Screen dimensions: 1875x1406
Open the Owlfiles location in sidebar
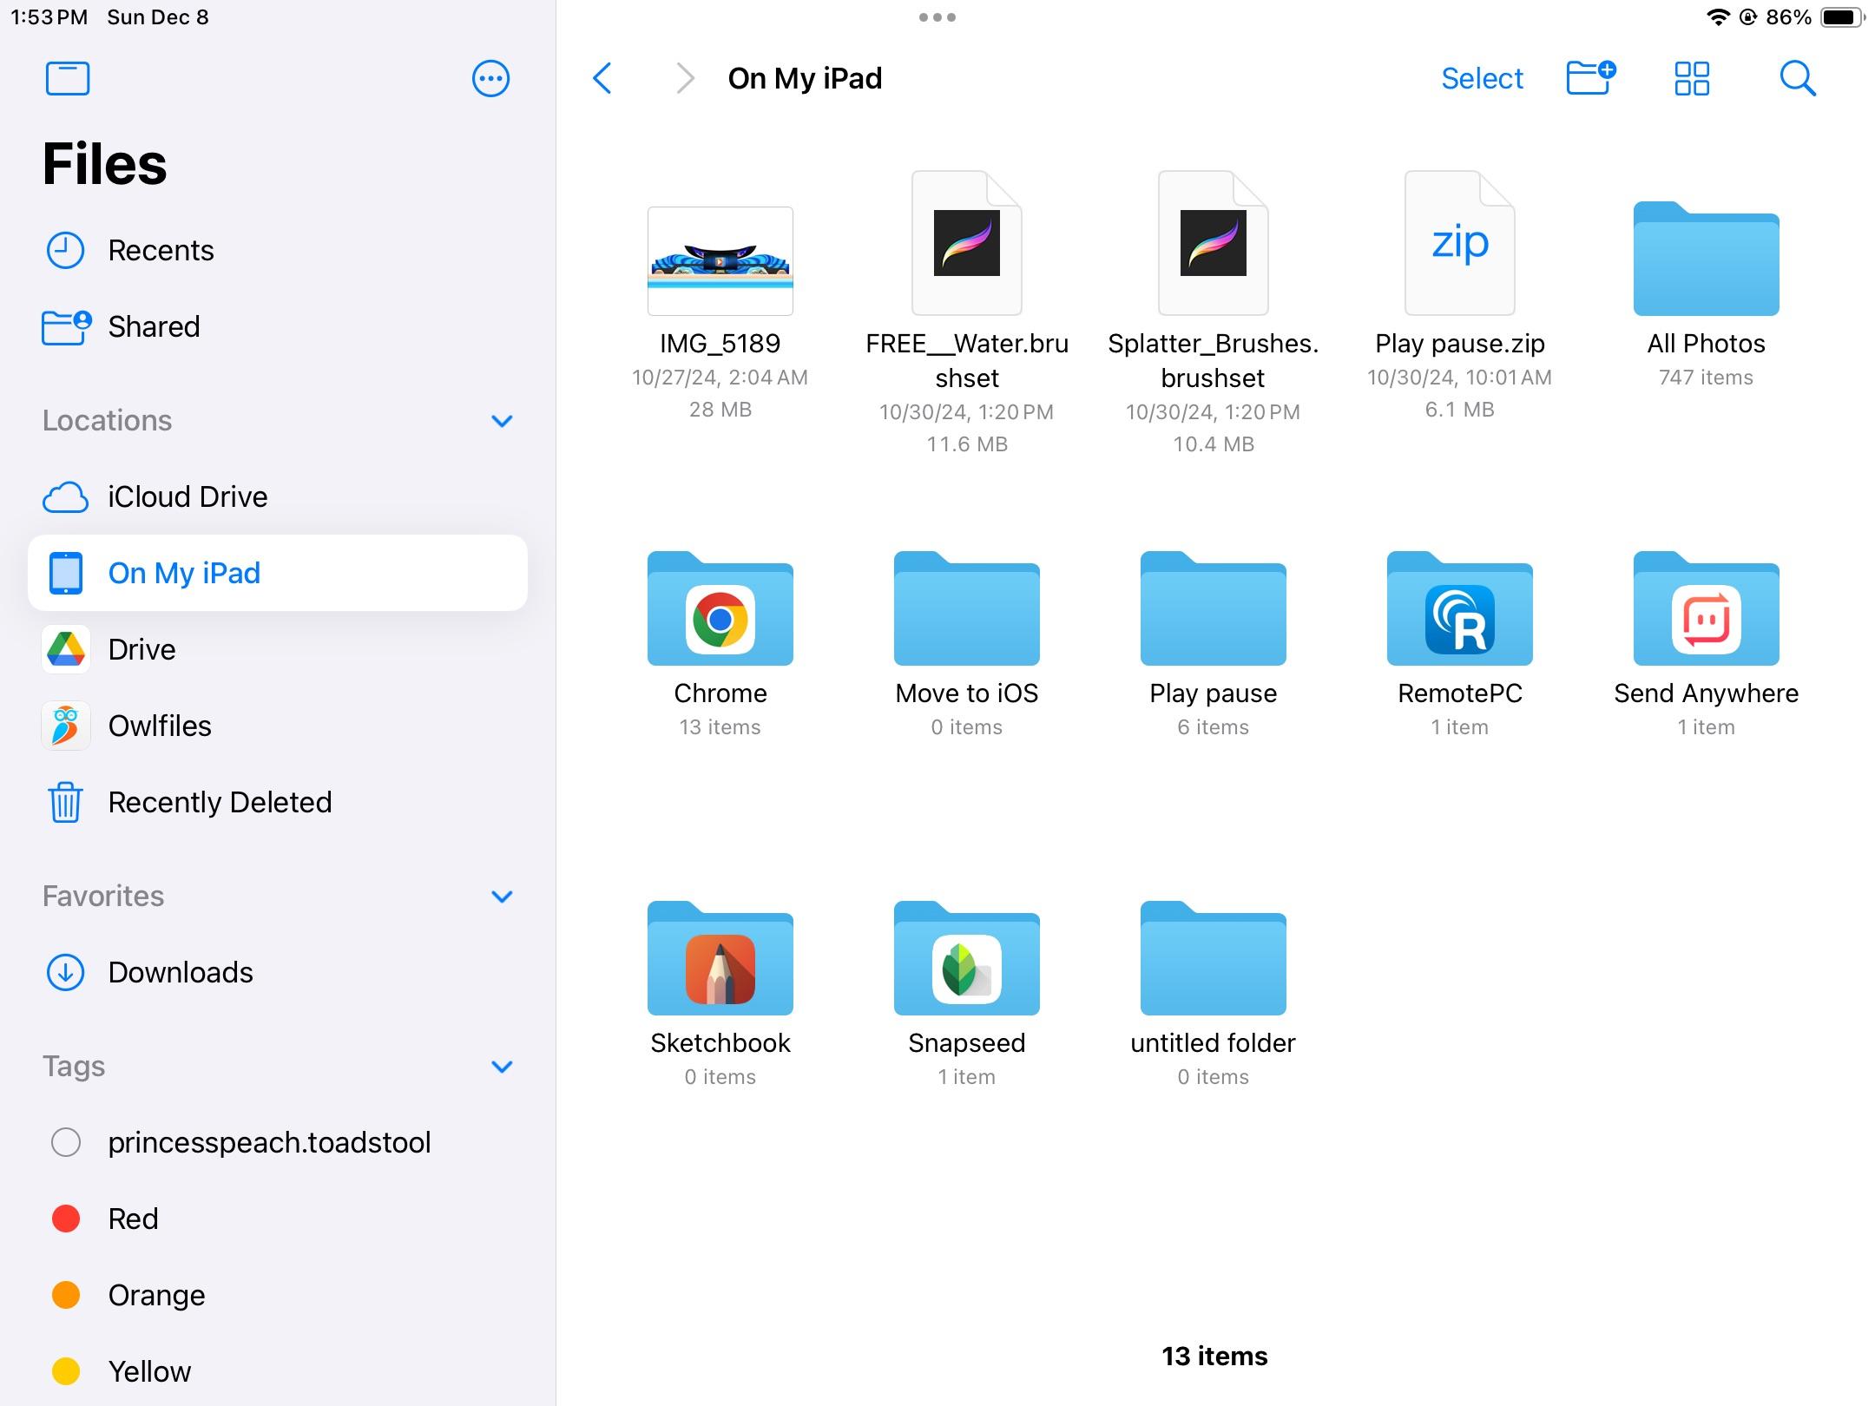(x=160, y=726)
